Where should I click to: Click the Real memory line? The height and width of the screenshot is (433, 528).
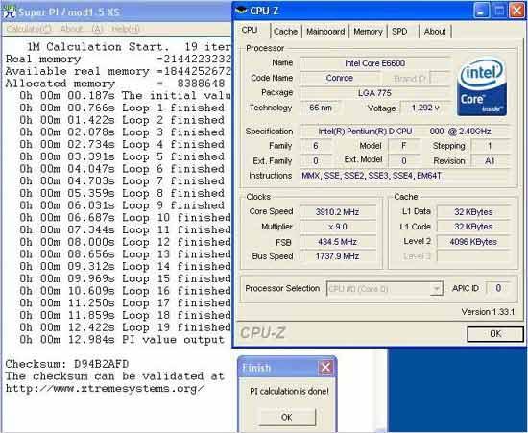pos(118,60)
